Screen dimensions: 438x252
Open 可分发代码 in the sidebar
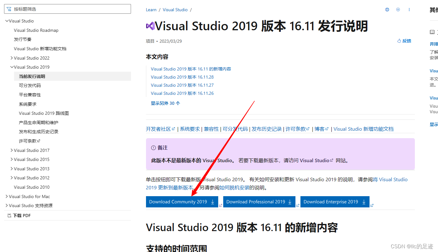pos(30,85)
